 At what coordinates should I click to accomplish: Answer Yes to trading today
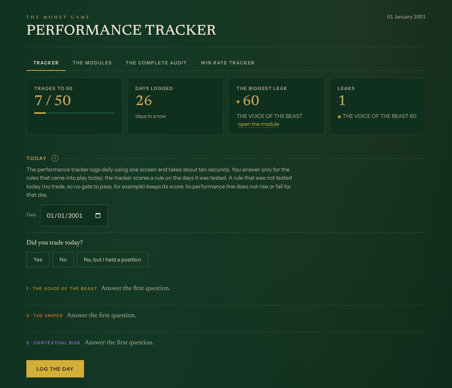pos(38,260)
